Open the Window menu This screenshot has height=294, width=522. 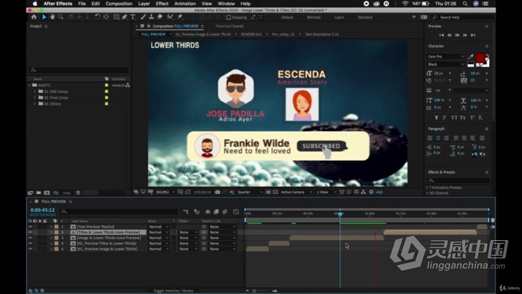coord(226,4)
